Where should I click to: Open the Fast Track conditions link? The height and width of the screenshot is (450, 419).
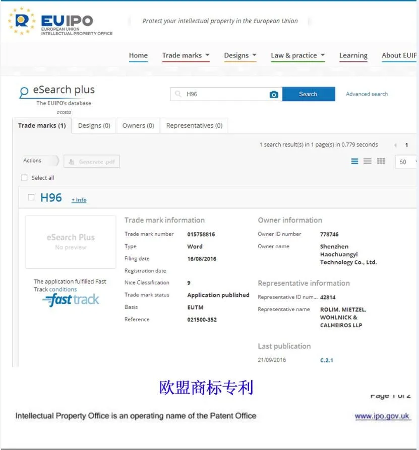pyautogui.click(x=63, y=289)
